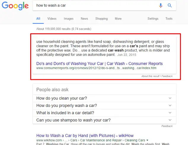The width and height of the screenshot is (188, 145).
Task: Click the About this result link
Action: pyautogui.click(x=151, y=76)
